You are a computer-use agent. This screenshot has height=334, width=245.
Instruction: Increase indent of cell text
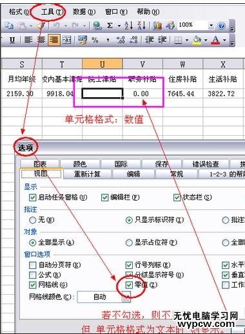(162, 40)
